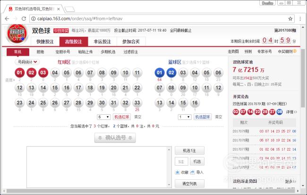
Task: Click the 双色球 lottery logo
Action: (17, 34)
